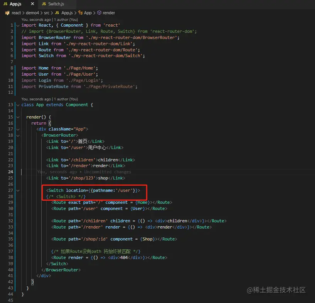Click the JS icon on App.js tab

[x=5, y=4]
